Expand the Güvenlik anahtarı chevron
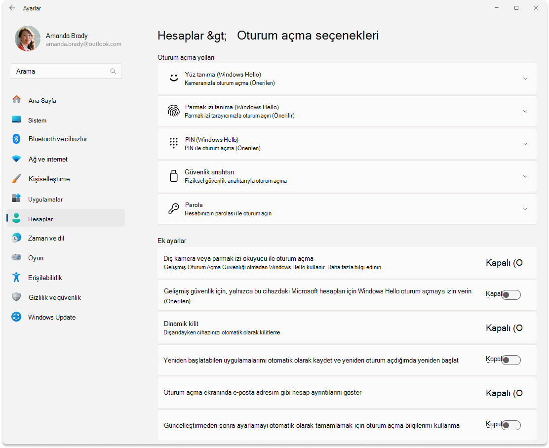This screenshot has width=549, height=448. 525,176
